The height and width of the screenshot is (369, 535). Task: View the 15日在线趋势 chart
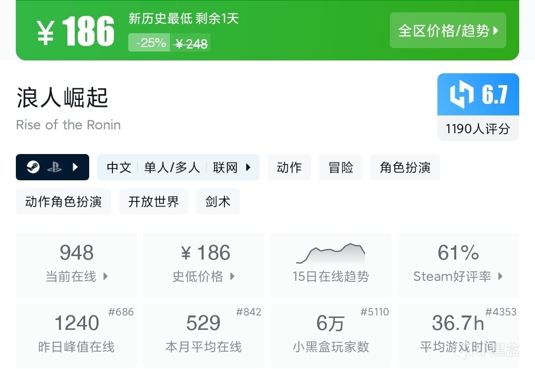pyautogui.click(x=330, y=264)
